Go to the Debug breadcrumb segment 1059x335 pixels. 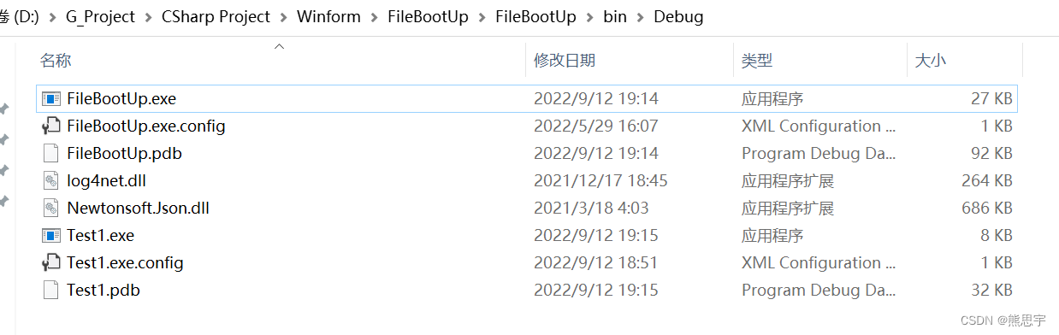[678, 17]
